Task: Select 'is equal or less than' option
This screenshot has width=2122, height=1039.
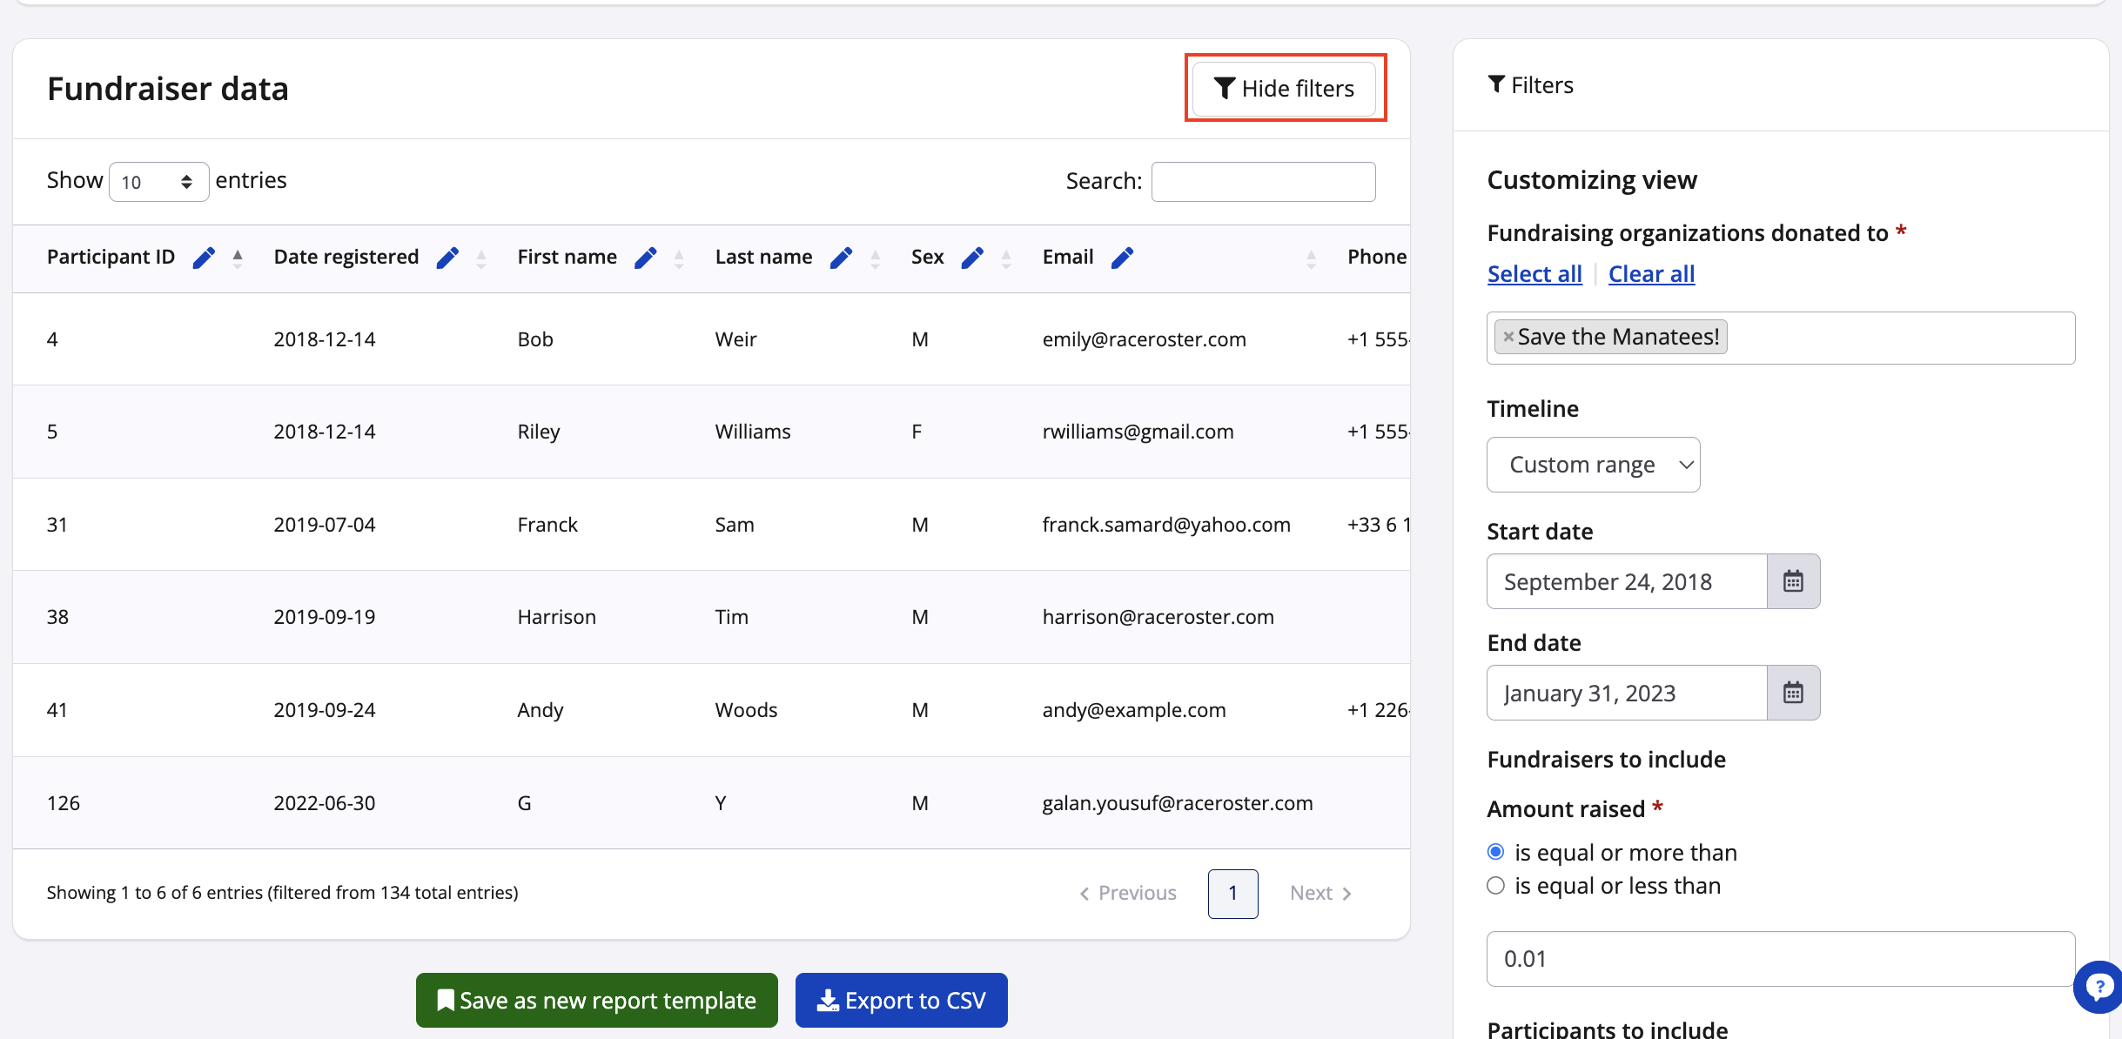Action: [1496, 886]
